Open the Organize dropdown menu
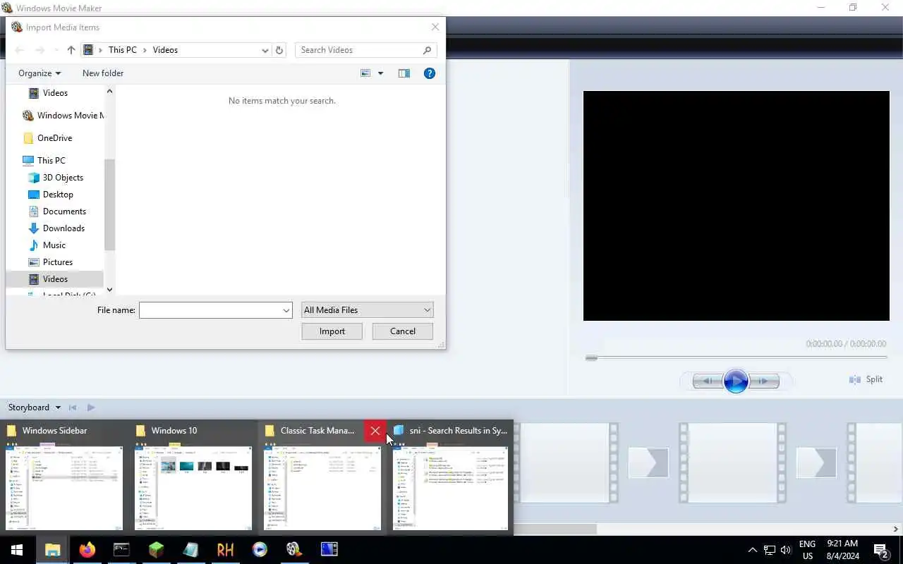Viewport: 903px width, 564px height. coord(40,73)
